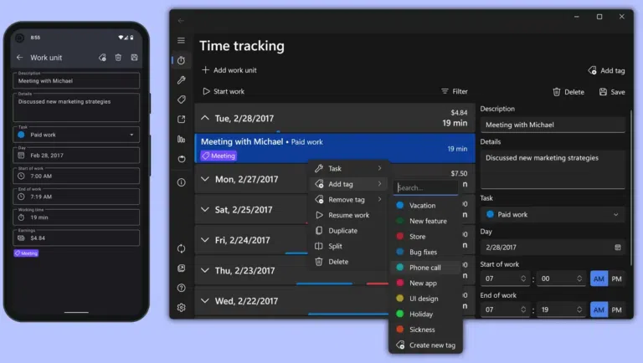Click the tag Search field

[425, 188]
